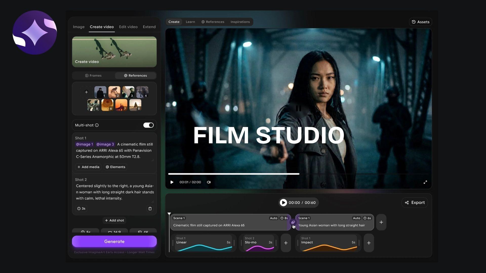Pause via the center overlay button
Image resolution: width=486 pixels, height=273 pixels.
tap(299, 108)
